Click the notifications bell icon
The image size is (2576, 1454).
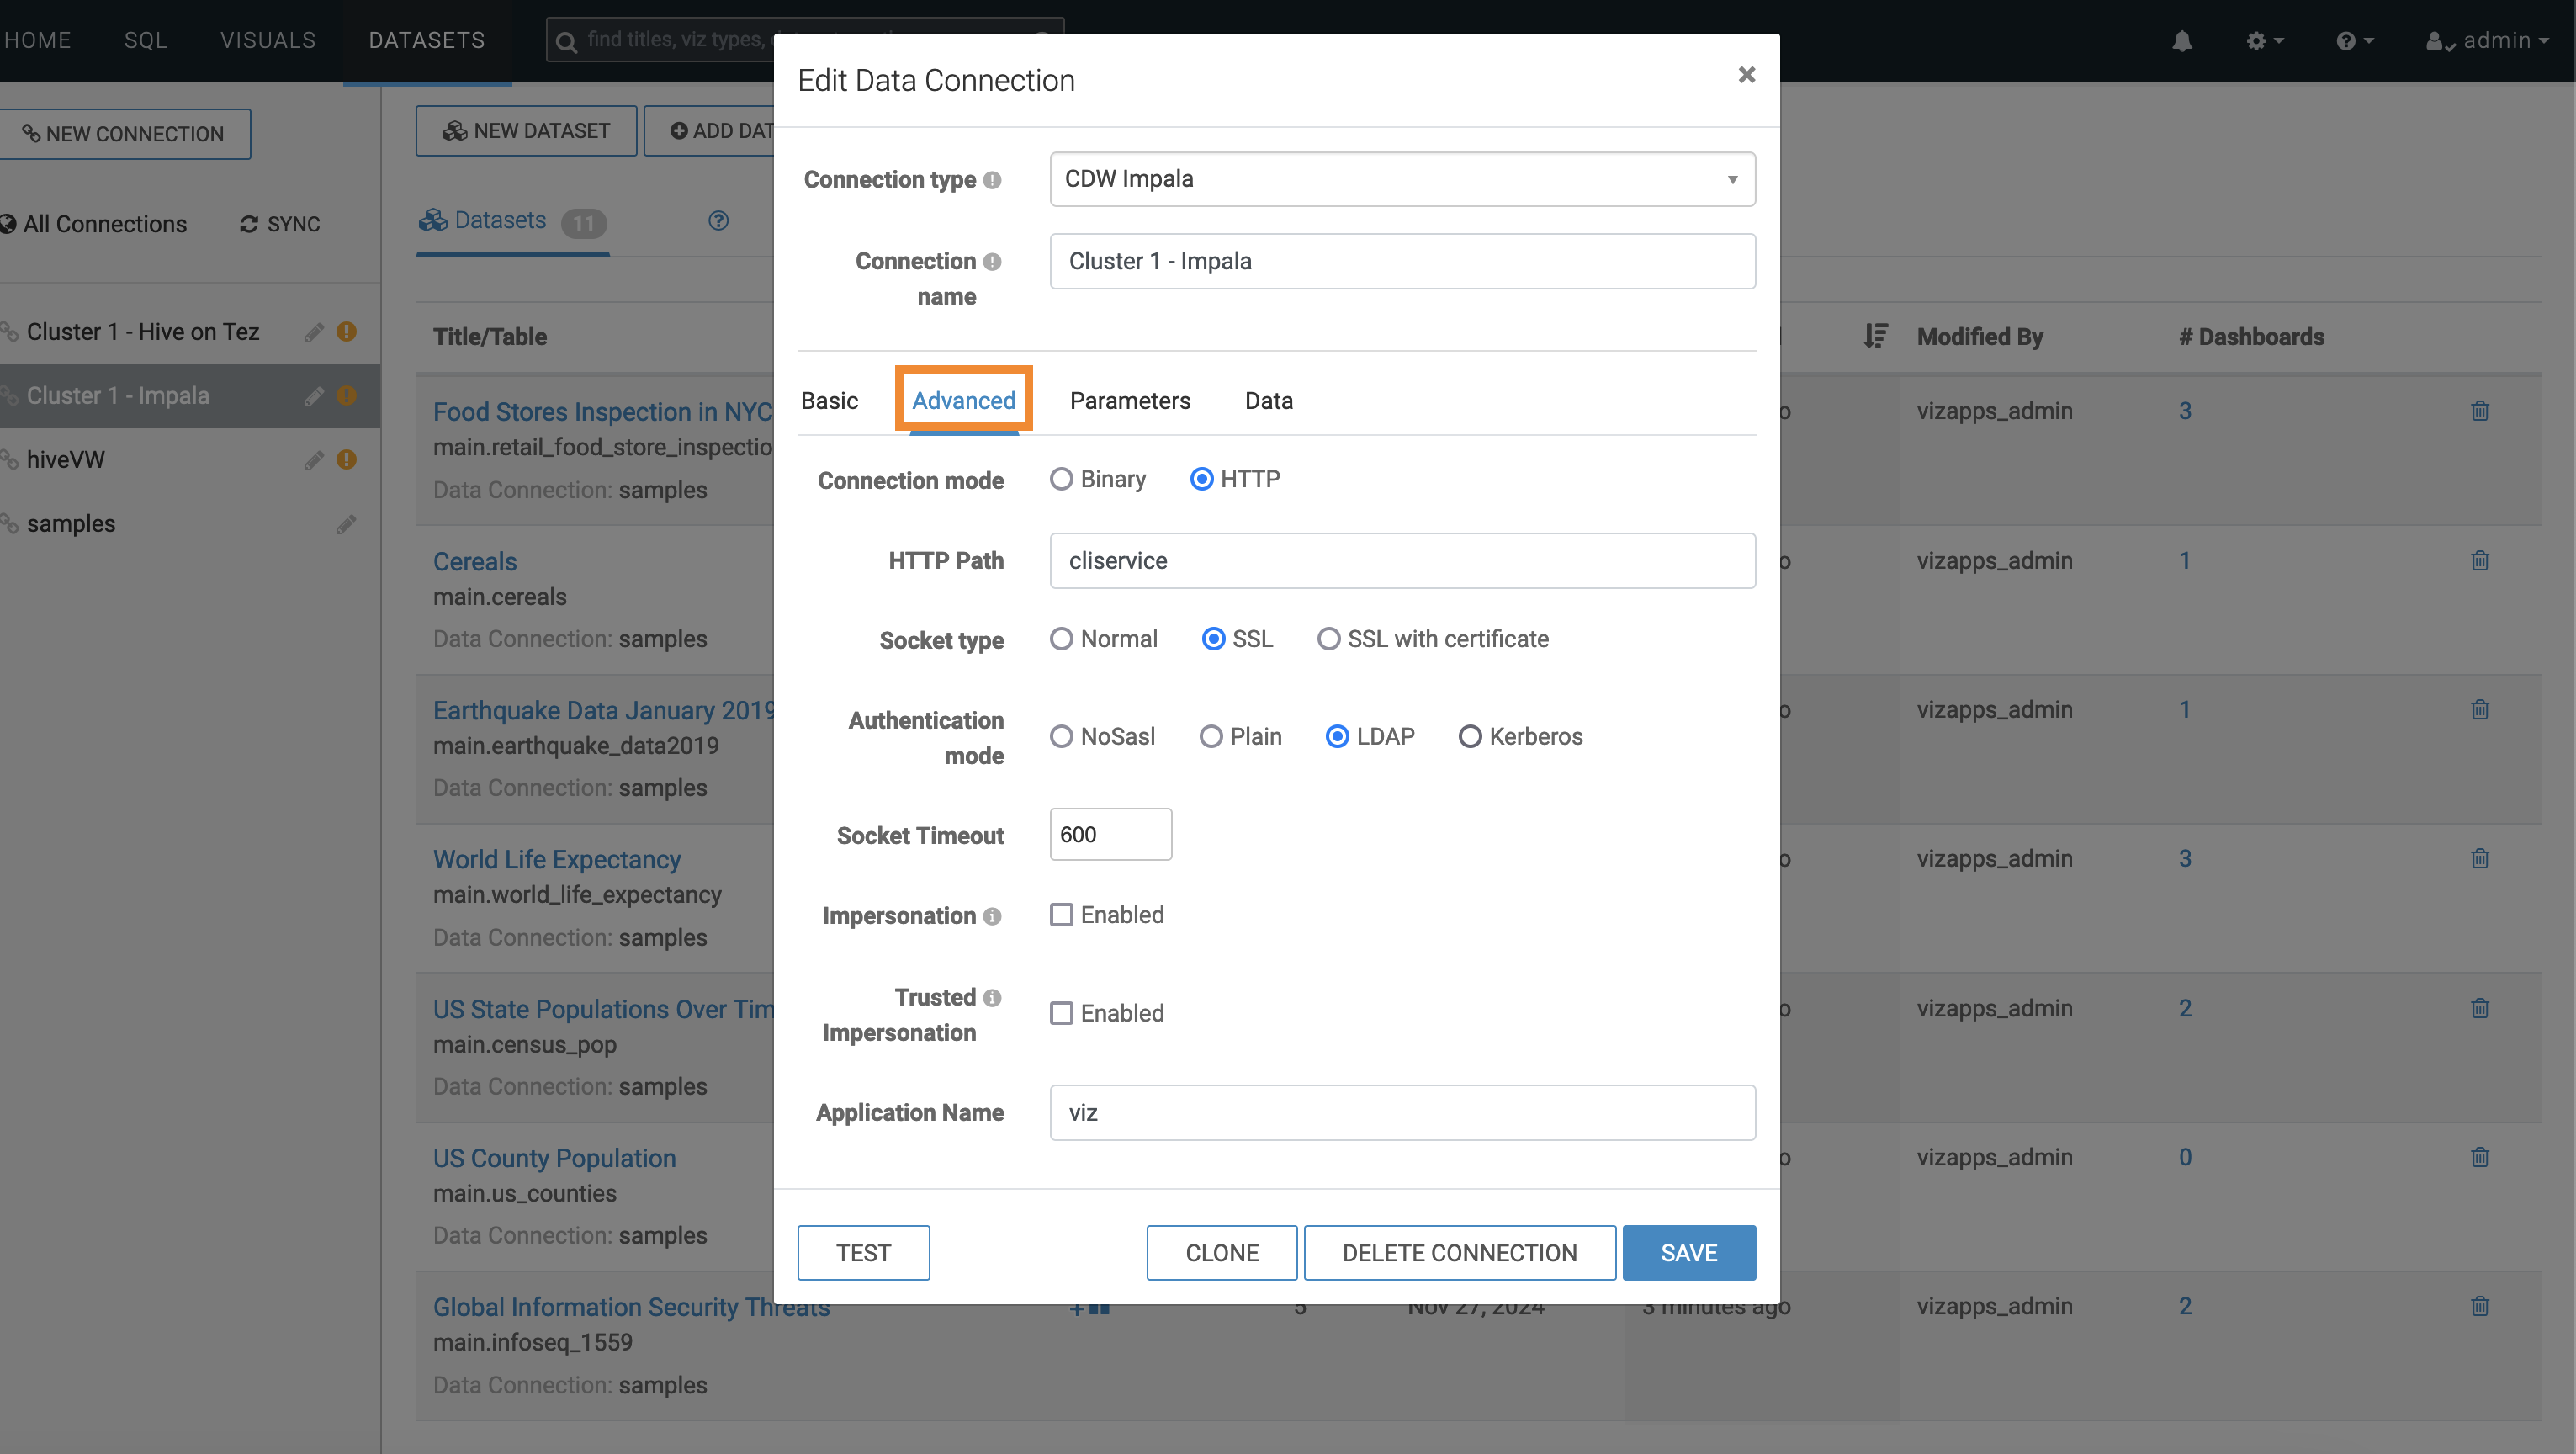[2182, 41]
